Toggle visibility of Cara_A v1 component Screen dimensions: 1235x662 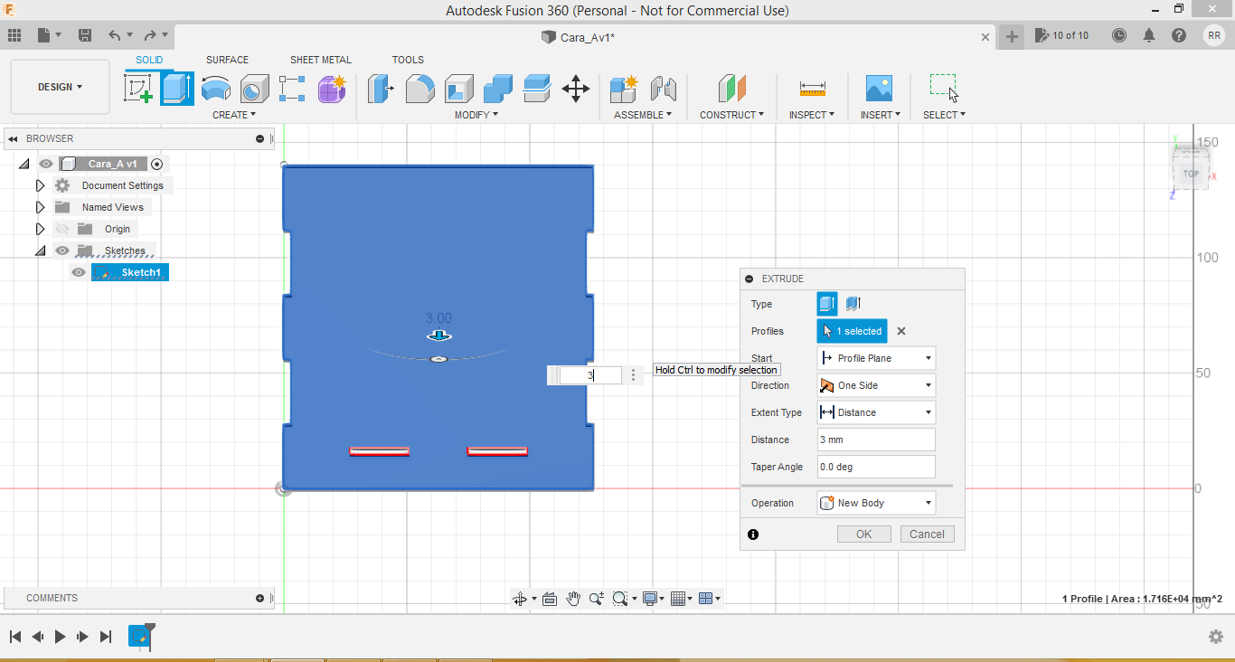pos(46,164)
